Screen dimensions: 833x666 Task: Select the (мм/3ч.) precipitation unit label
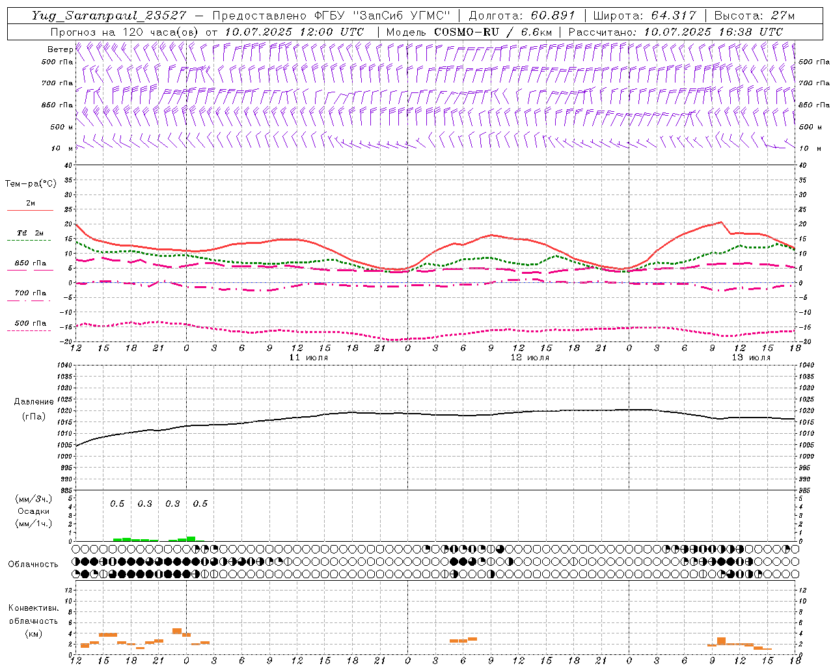(x=34, y=499)
